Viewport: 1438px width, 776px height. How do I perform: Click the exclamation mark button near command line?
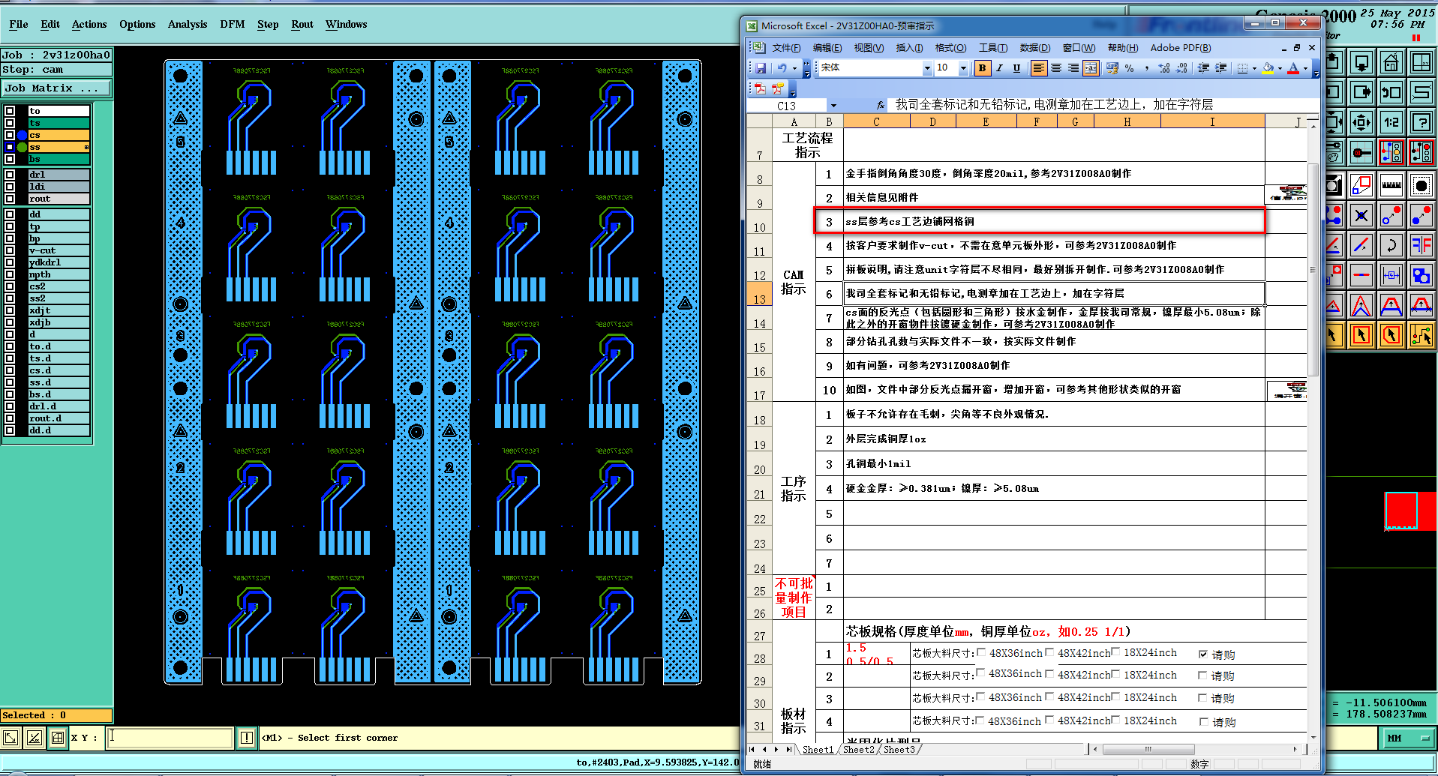[x=246, y=738]
